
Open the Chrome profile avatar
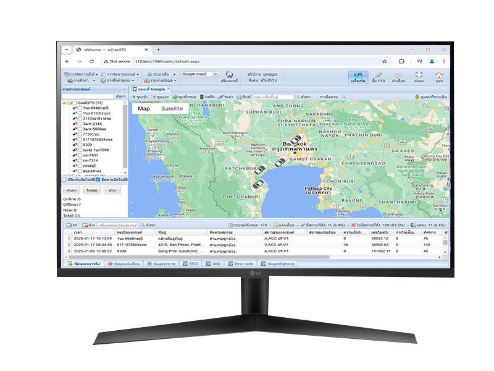click(x=432, y=61)
